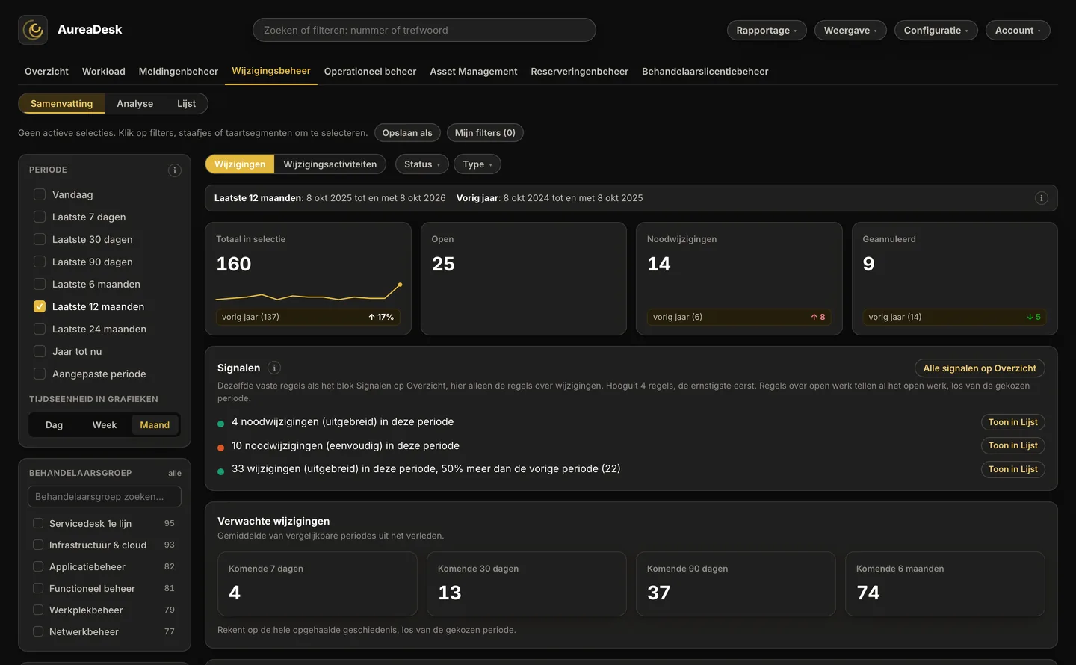Open the Rapportage dropdown
Image resolution: width=1076 pixels, height=665 pixels.
pyautogui.click(x=767, y=30)
